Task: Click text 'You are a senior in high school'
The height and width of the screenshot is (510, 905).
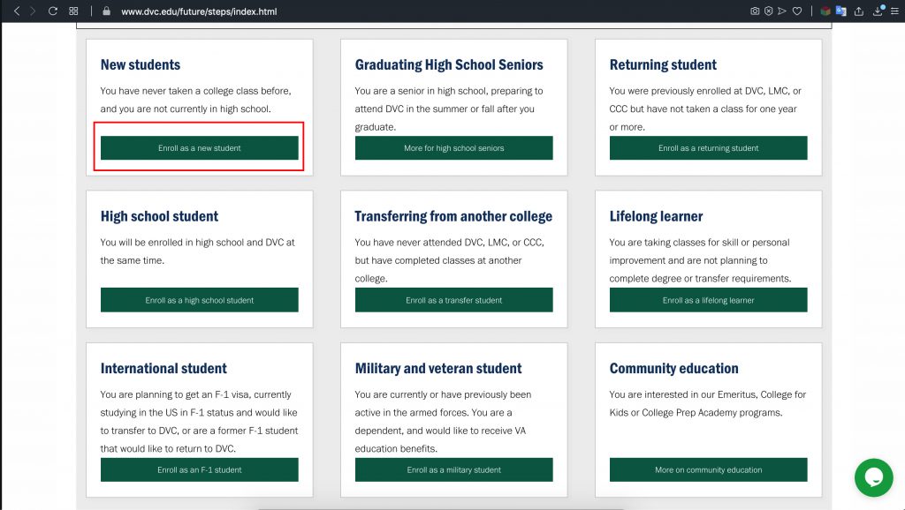Action: (x=422, y=91)
